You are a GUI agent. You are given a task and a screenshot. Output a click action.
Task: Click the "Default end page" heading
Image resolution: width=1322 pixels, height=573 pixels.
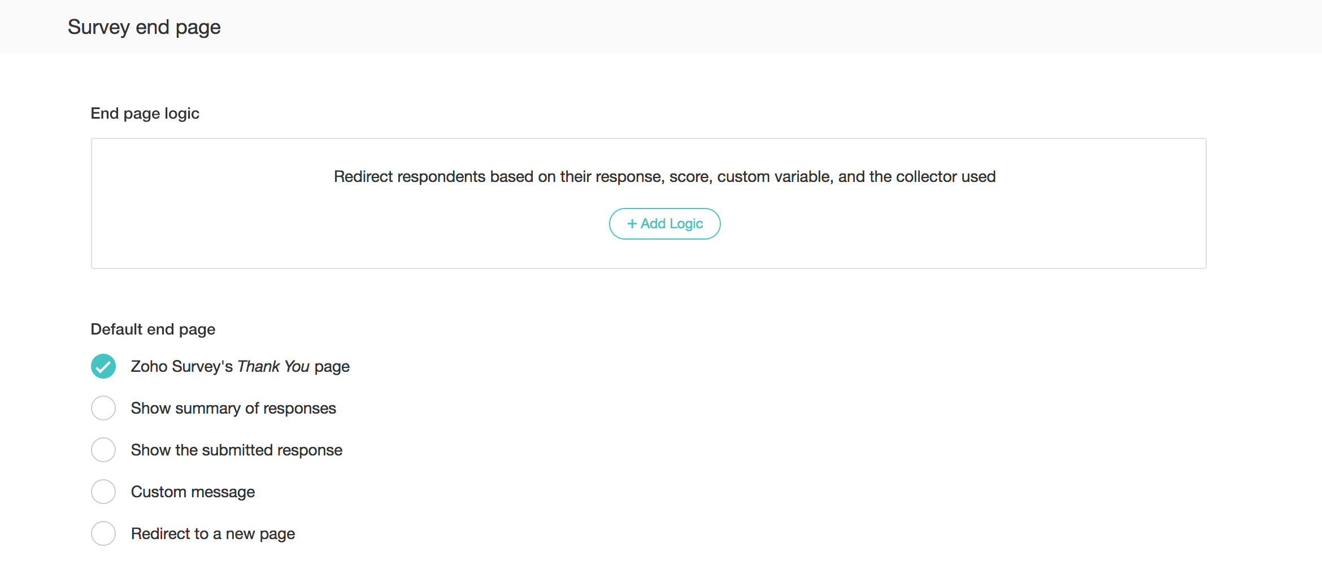point(153,329)
